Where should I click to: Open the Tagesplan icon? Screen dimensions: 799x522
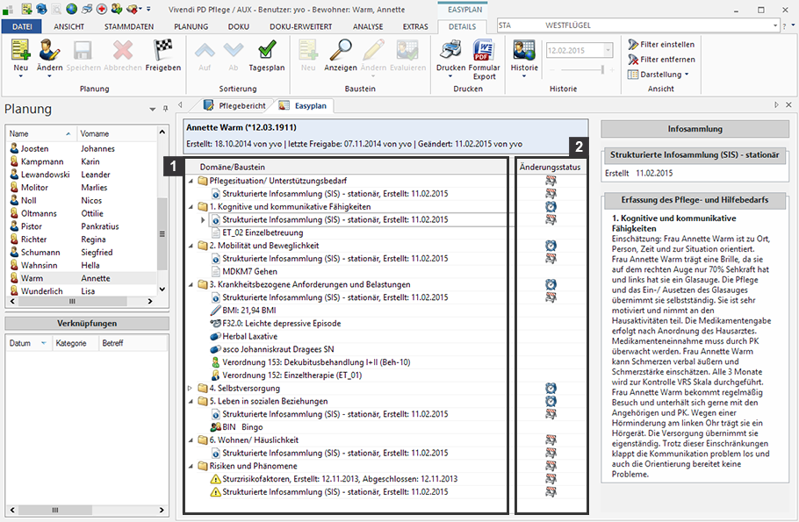(266, 51)
